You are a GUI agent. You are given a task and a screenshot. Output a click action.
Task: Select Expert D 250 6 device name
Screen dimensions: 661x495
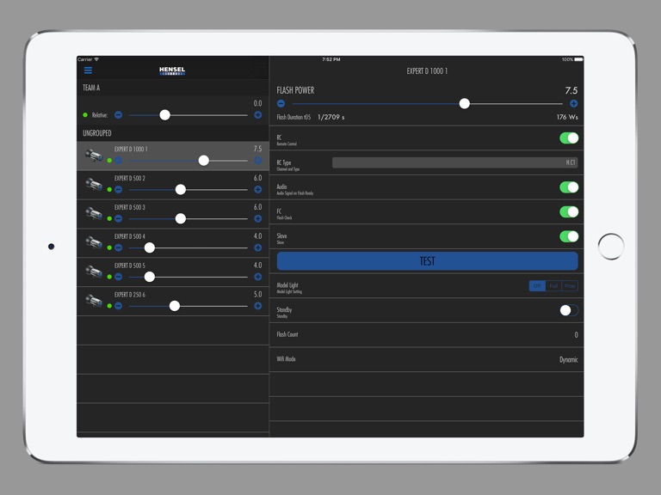point(129,295)
